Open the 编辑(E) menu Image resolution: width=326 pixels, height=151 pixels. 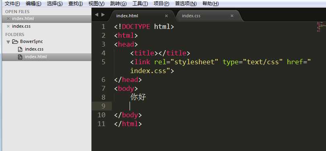tap(33, 4)
